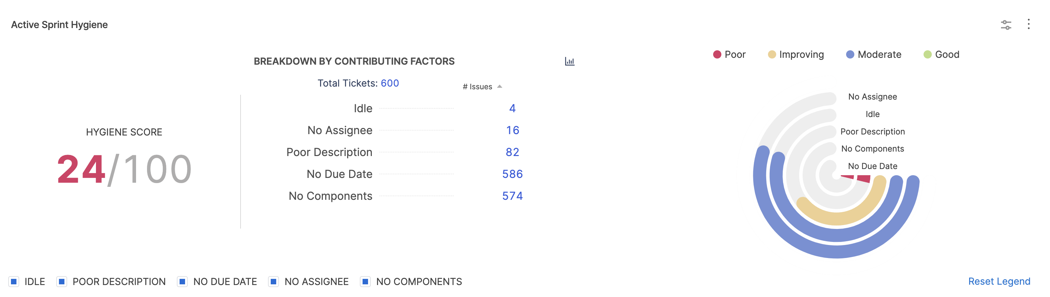Toggle the NO DUE DATE legend checkbox
This screenshot has height=297, width=1050.
(x=182, y=281)
